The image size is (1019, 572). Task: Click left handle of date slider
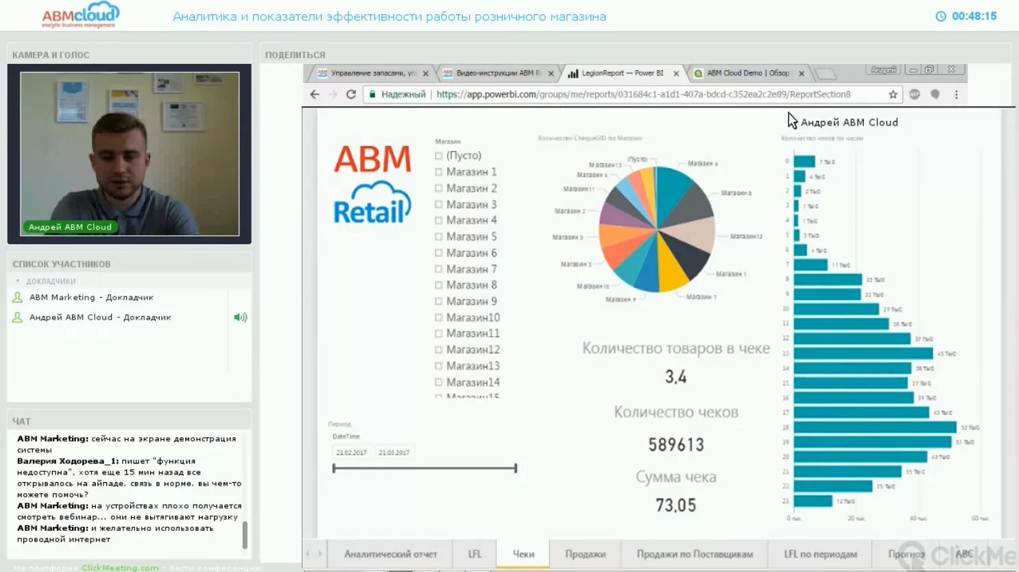click(x=334, y=468)
